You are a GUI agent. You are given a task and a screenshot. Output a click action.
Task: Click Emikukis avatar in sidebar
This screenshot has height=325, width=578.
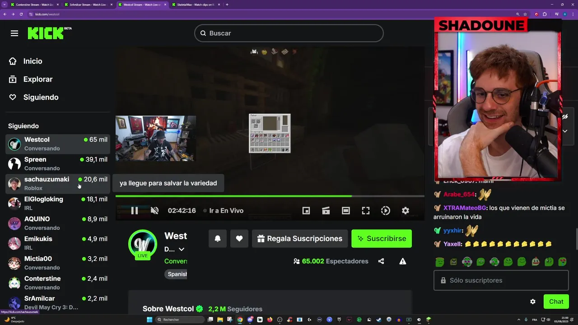coord(14,243)
